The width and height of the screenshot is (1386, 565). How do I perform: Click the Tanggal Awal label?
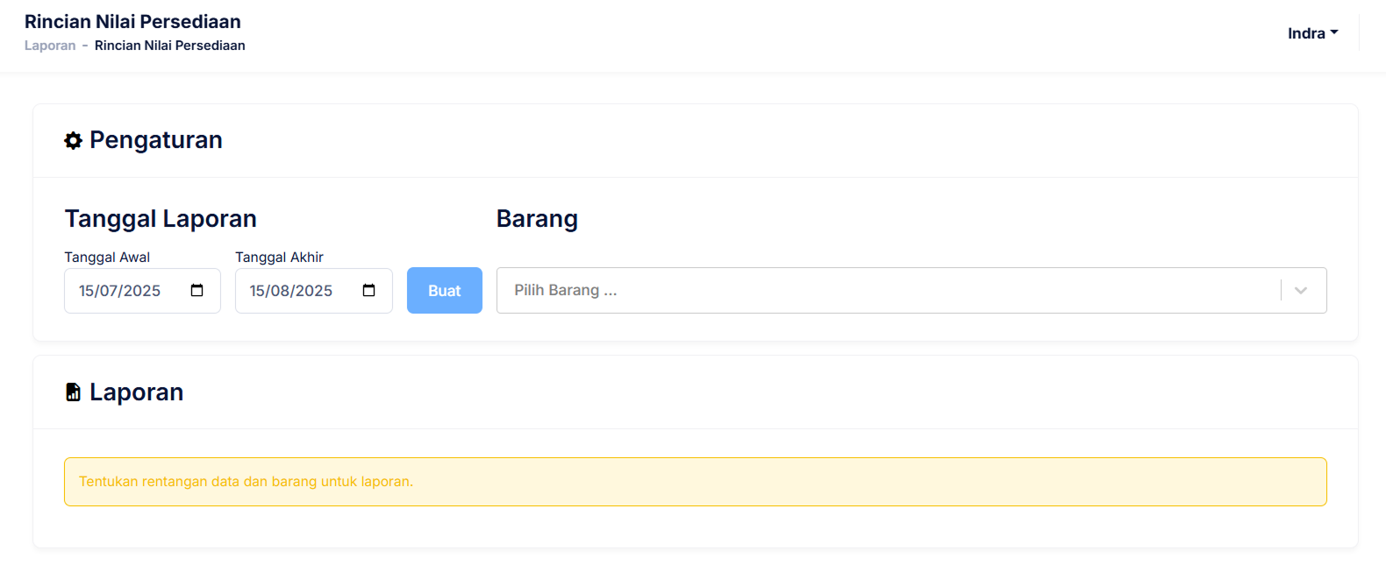(107, 257)
